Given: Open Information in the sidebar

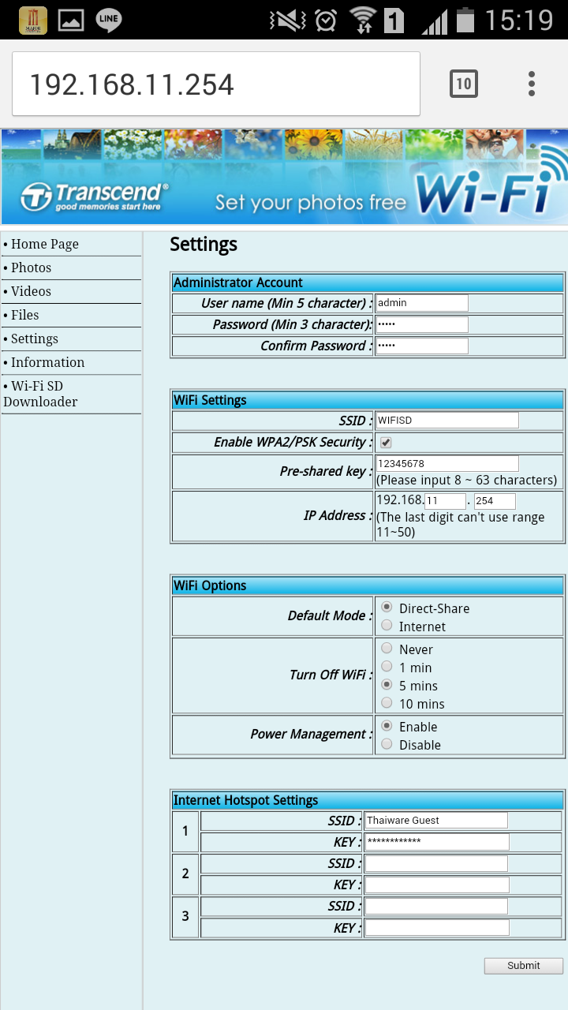Looking at the screenshot, I should pos(48,363).
